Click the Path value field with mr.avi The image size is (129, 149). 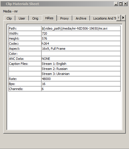pyautogui.click(x=81, y=28)
